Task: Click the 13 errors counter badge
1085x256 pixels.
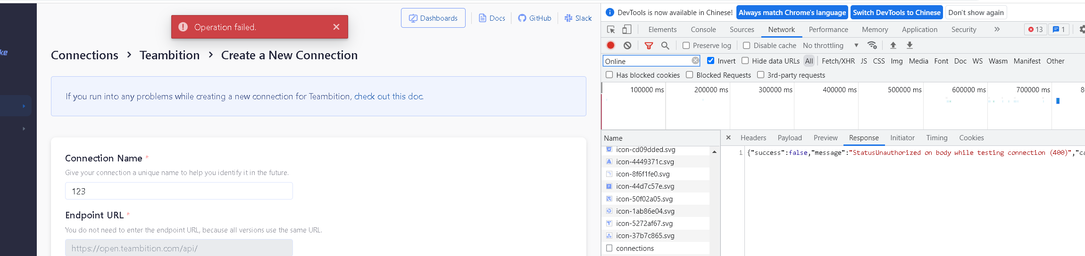Action: [1035, 30]
